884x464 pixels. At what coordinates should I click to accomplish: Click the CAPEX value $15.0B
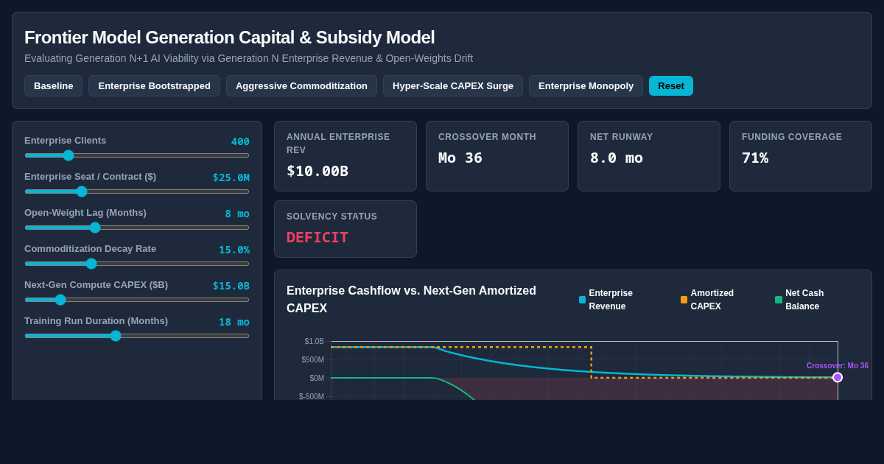(231, 286)
